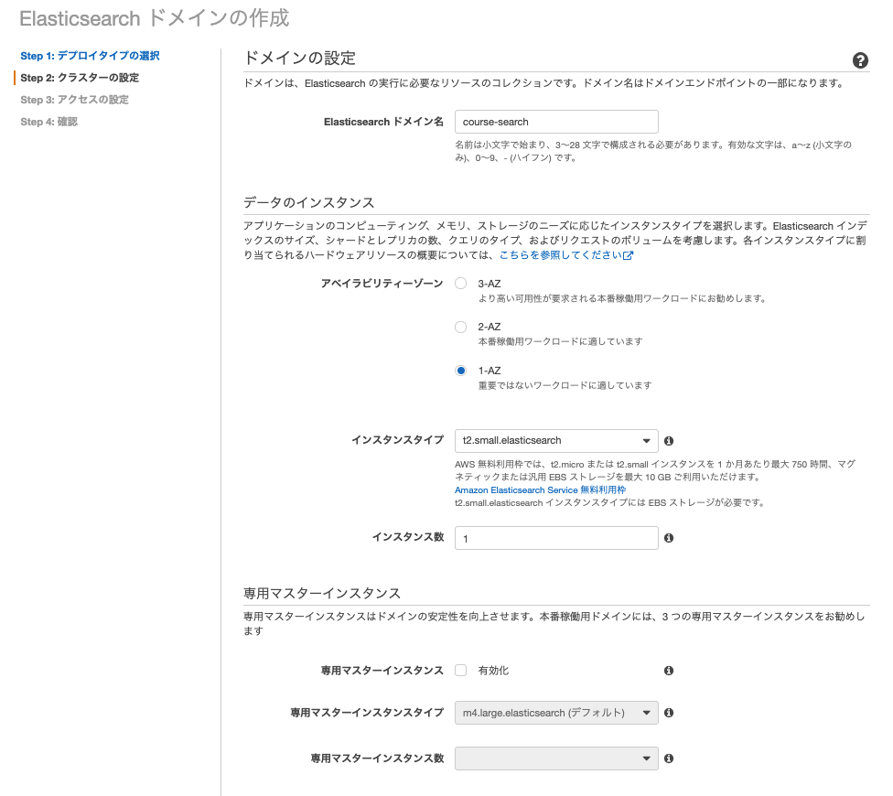
Task: Go to Step 1: デプロイタイプの選択
Action: pos(90,56)
